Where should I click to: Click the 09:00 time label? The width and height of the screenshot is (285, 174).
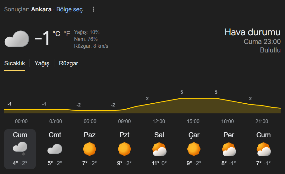[x=124, y=122]
